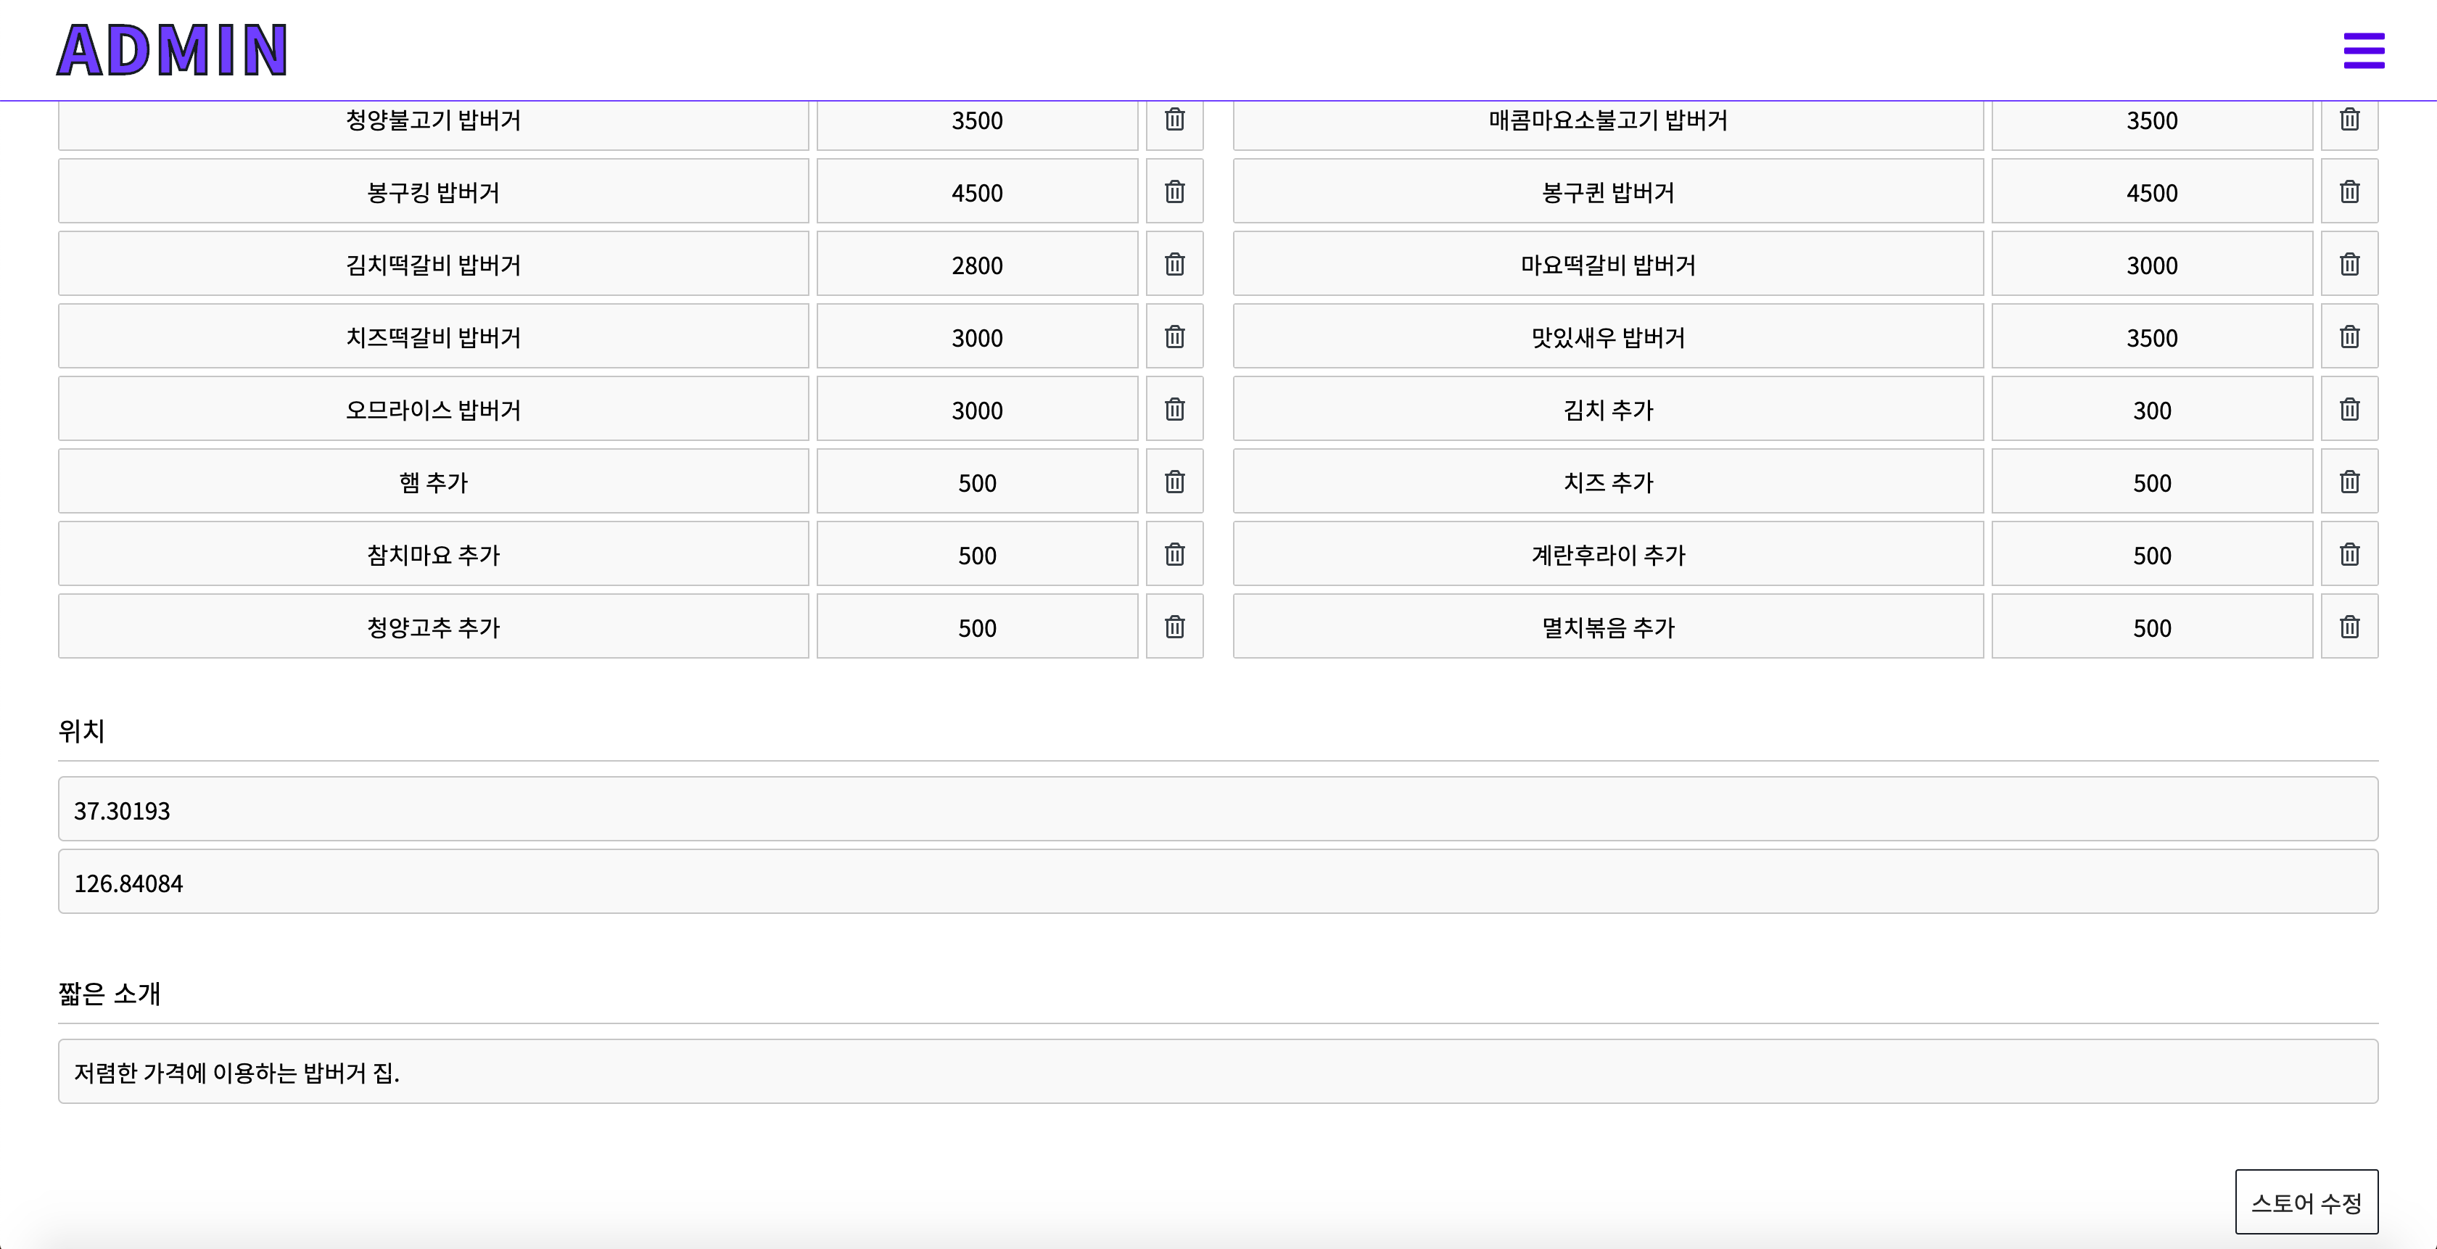Select the 치즈떡갈비 밥버거 name field
This screenshot has width=2437, height=1249.
(x=433, y=337)
